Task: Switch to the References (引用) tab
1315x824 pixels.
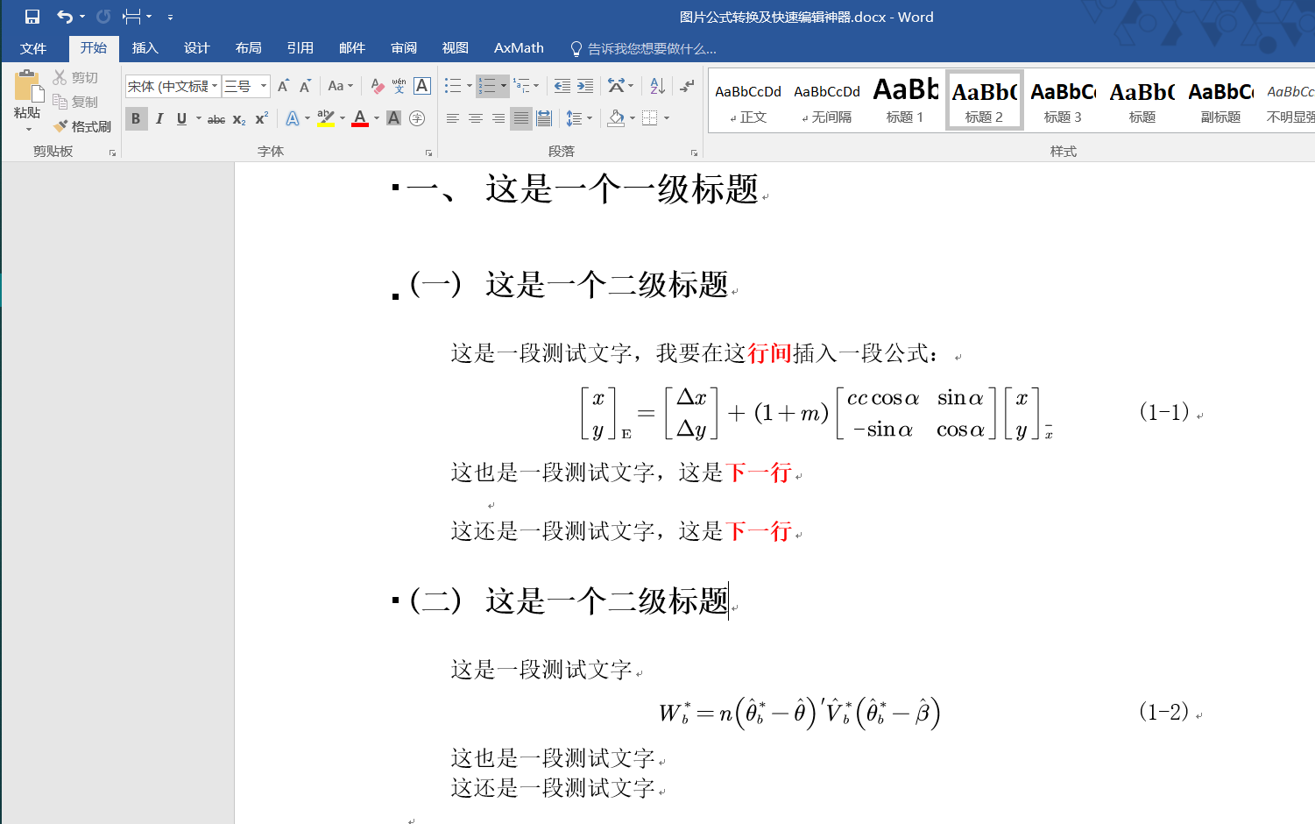Action: [x=300, y=48]
